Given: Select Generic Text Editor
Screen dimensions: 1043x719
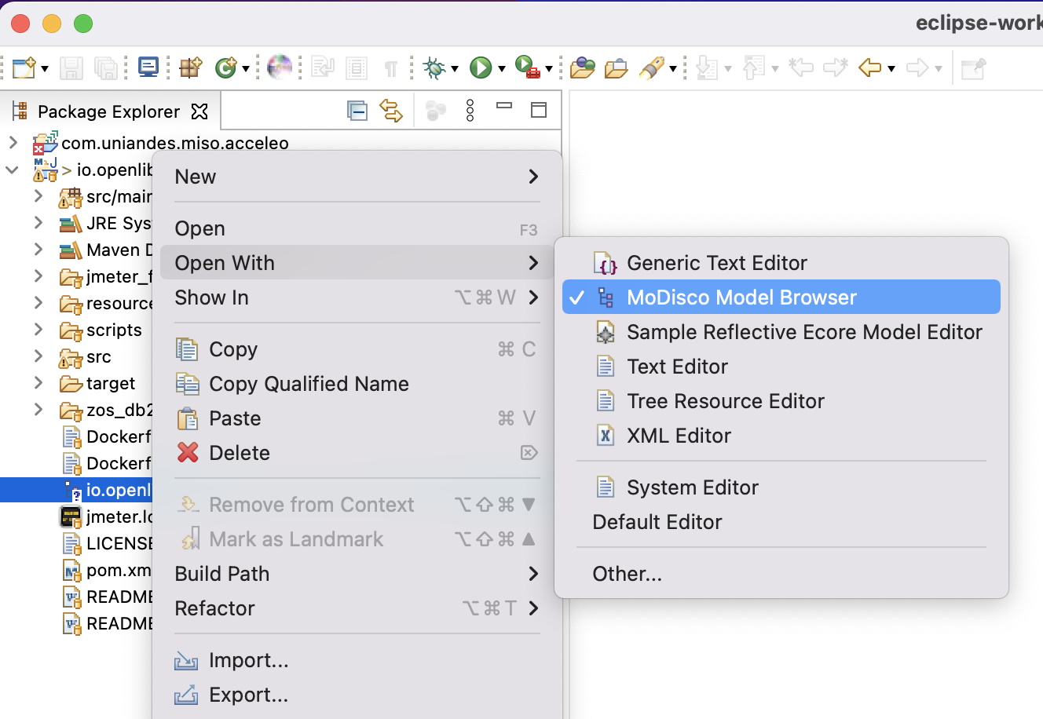Looking at the screenshot, I should click(781, 263).
